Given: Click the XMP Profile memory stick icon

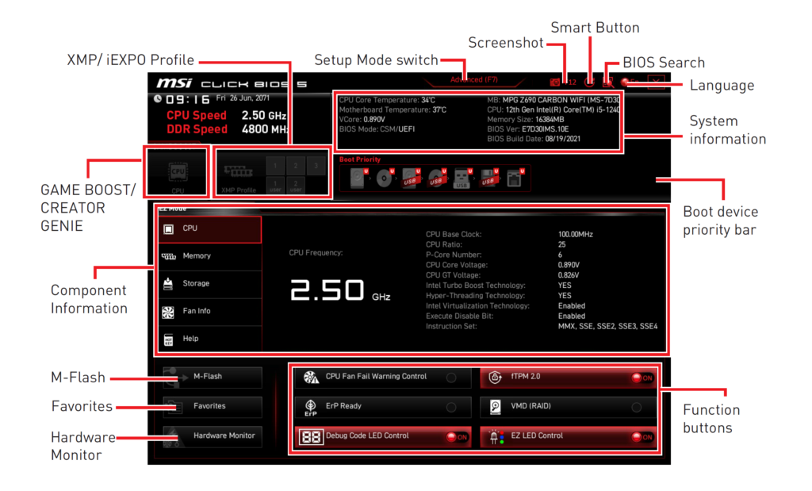Looking at the screenshot, I should tap(238, 171).
